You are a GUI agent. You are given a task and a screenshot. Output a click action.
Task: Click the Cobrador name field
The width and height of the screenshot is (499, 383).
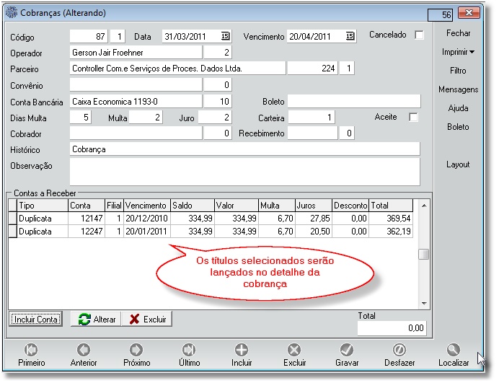[x=136, y=133]
